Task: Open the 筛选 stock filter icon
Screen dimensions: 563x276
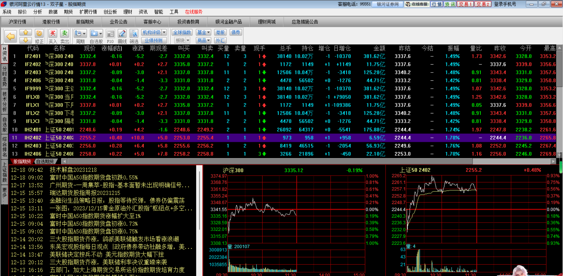Action: pos(134,34)
